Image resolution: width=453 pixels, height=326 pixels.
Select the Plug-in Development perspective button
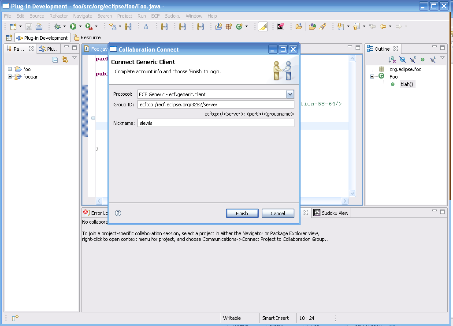point(42,38)
